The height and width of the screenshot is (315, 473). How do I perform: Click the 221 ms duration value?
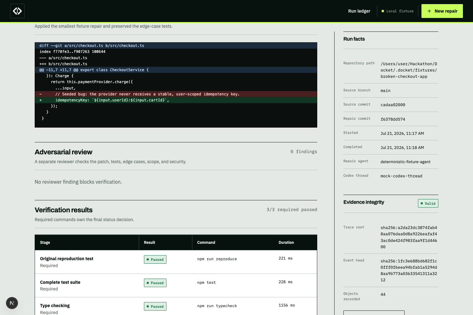click(x=286, y=258)
